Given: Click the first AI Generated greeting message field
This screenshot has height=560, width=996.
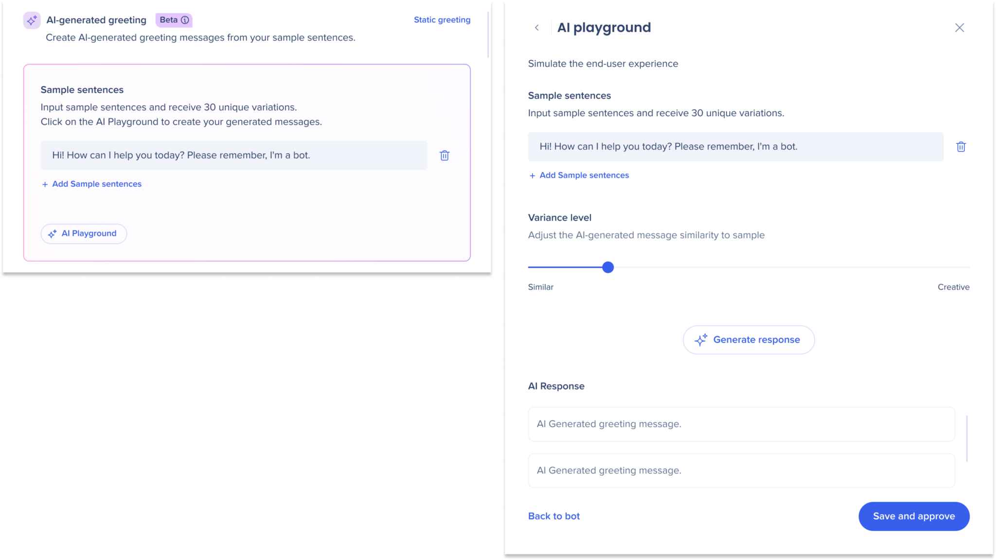Looking at the screenshot, I should point(739,424).
